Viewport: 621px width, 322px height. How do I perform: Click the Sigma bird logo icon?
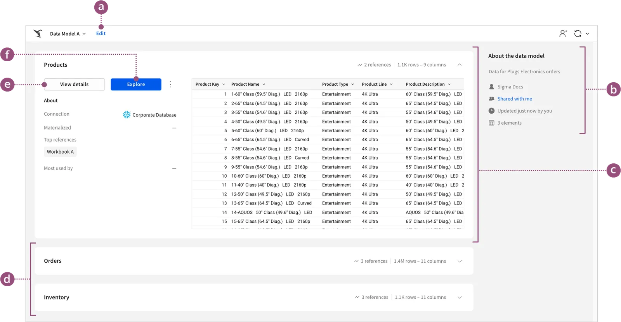point(38,33)
